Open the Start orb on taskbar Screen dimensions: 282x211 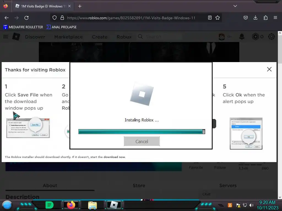[x=7, y=205]
